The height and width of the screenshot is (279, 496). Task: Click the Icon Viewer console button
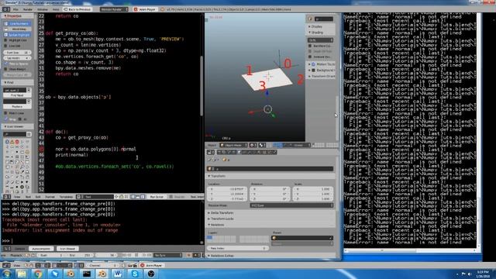pos(67,249)
